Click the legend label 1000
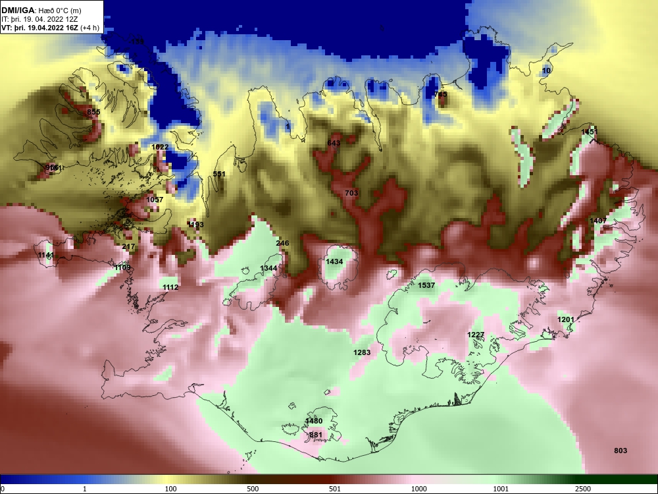The width and height of the screenshot is (658, 494). click(x=419, y=489)
